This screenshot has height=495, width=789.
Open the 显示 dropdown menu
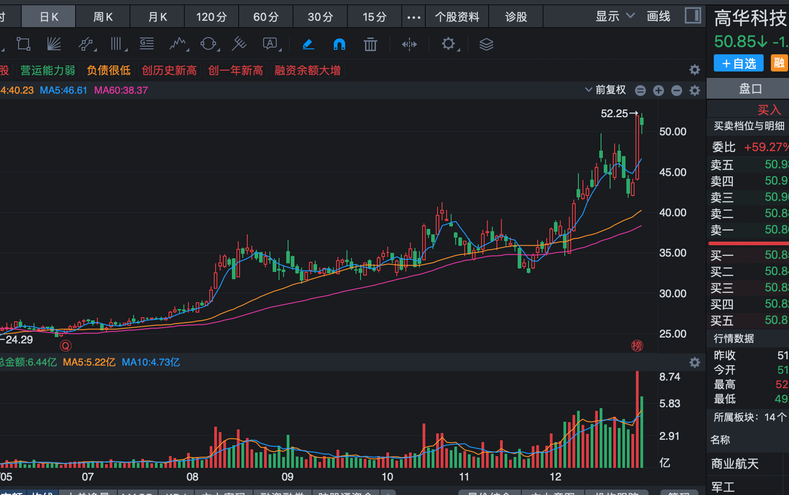click(x=615, y=17)
